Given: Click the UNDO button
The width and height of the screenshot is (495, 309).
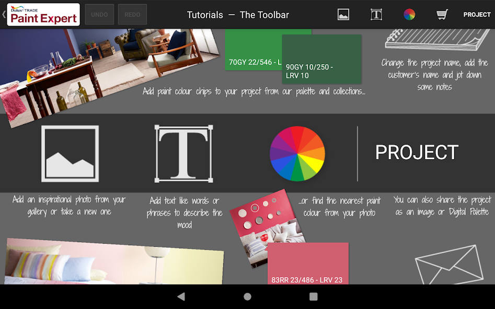Looking at the screenshot, I should [99, 15].
